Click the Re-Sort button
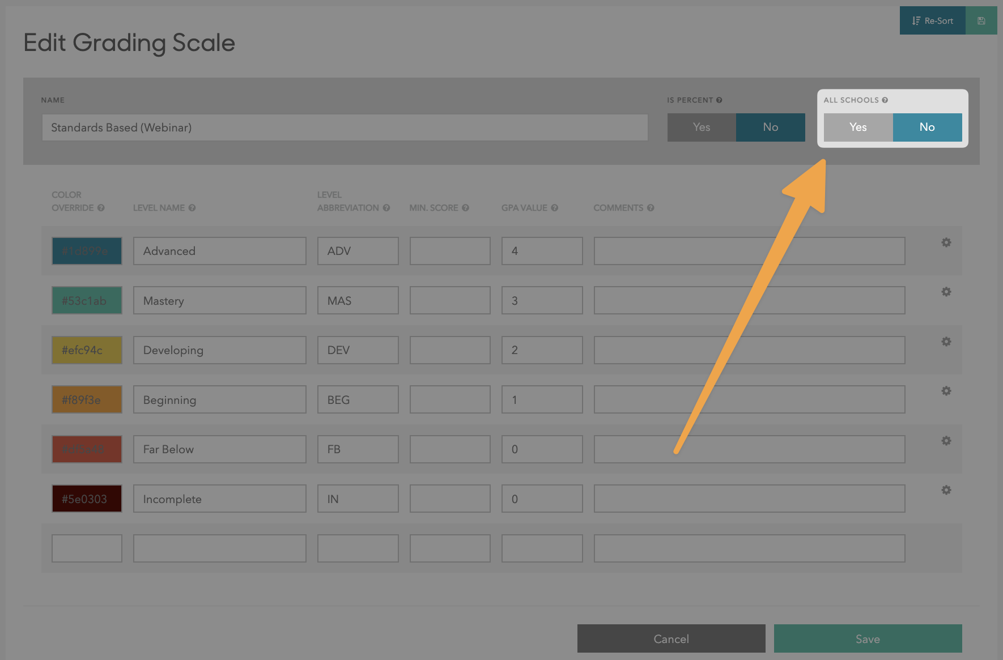Image resolution: width=1003 pixels, height=660 pixels. pyautogui.click(x=933, y=21)
